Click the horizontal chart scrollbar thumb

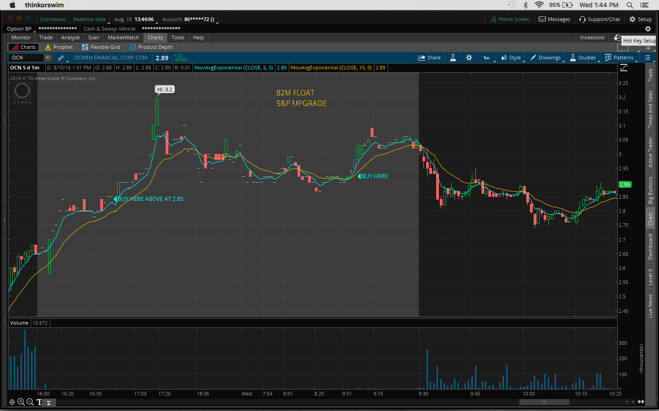point(544,402)
